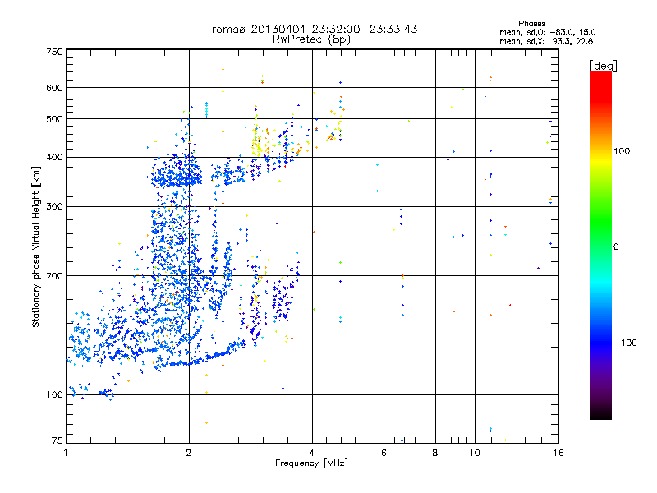The image size is (657, 493).
Task: Click the colorbar tick label '-100'
Action: [x=625, y=343]
